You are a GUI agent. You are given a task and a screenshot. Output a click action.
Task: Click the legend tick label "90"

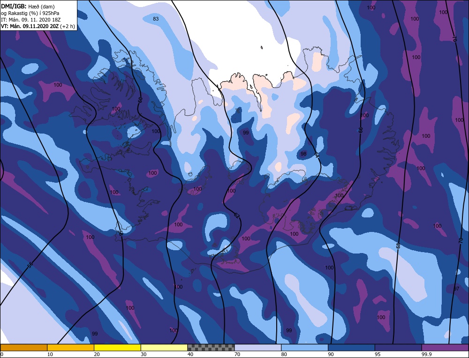tap(331, 354)
